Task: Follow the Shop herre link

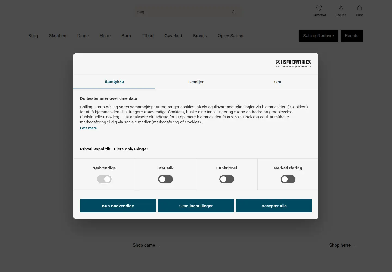Action: (x=342, y=245)
